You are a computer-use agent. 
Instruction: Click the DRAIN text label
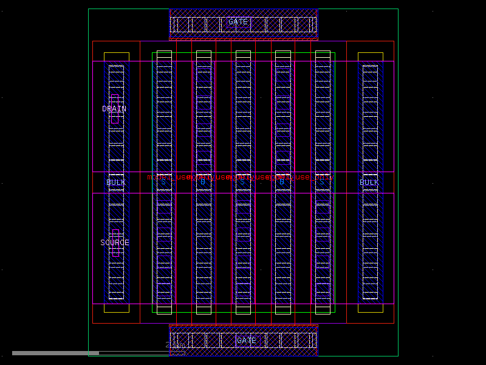pyautogui.click(x=114, y=109)
